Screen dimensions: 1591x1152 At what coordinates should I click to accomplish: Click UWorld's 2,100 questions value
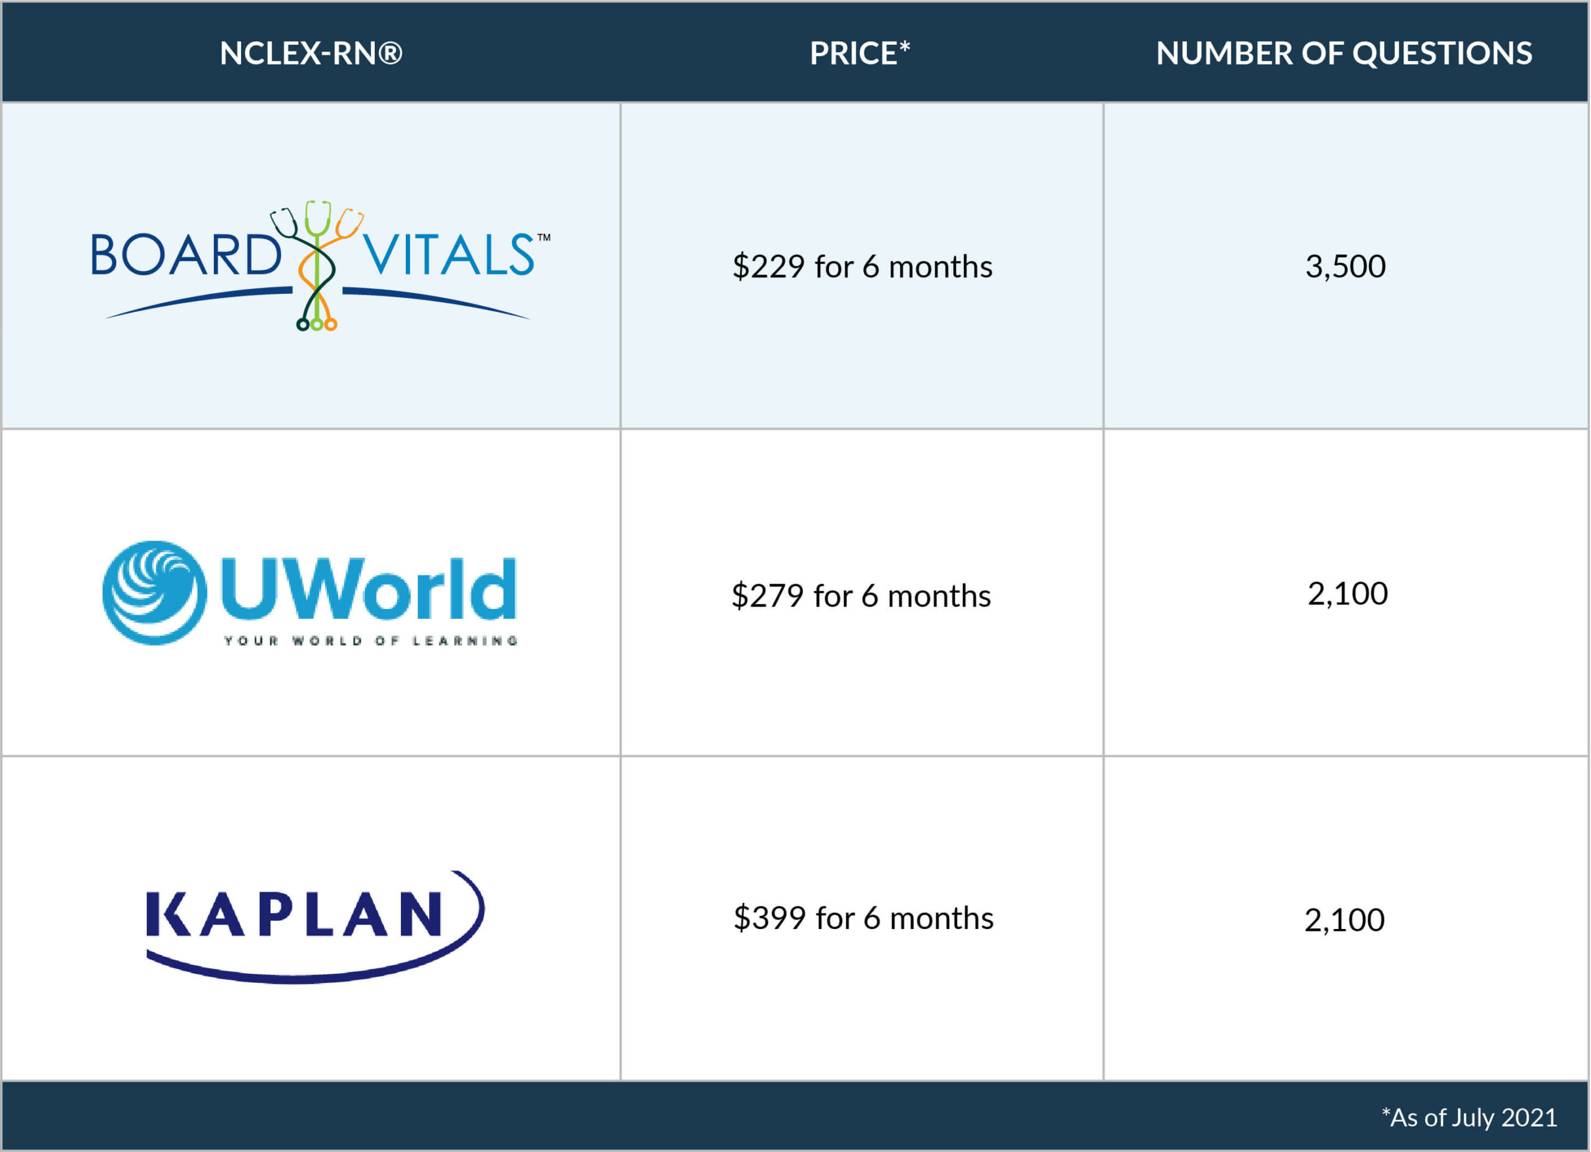tap(1347, 594)
